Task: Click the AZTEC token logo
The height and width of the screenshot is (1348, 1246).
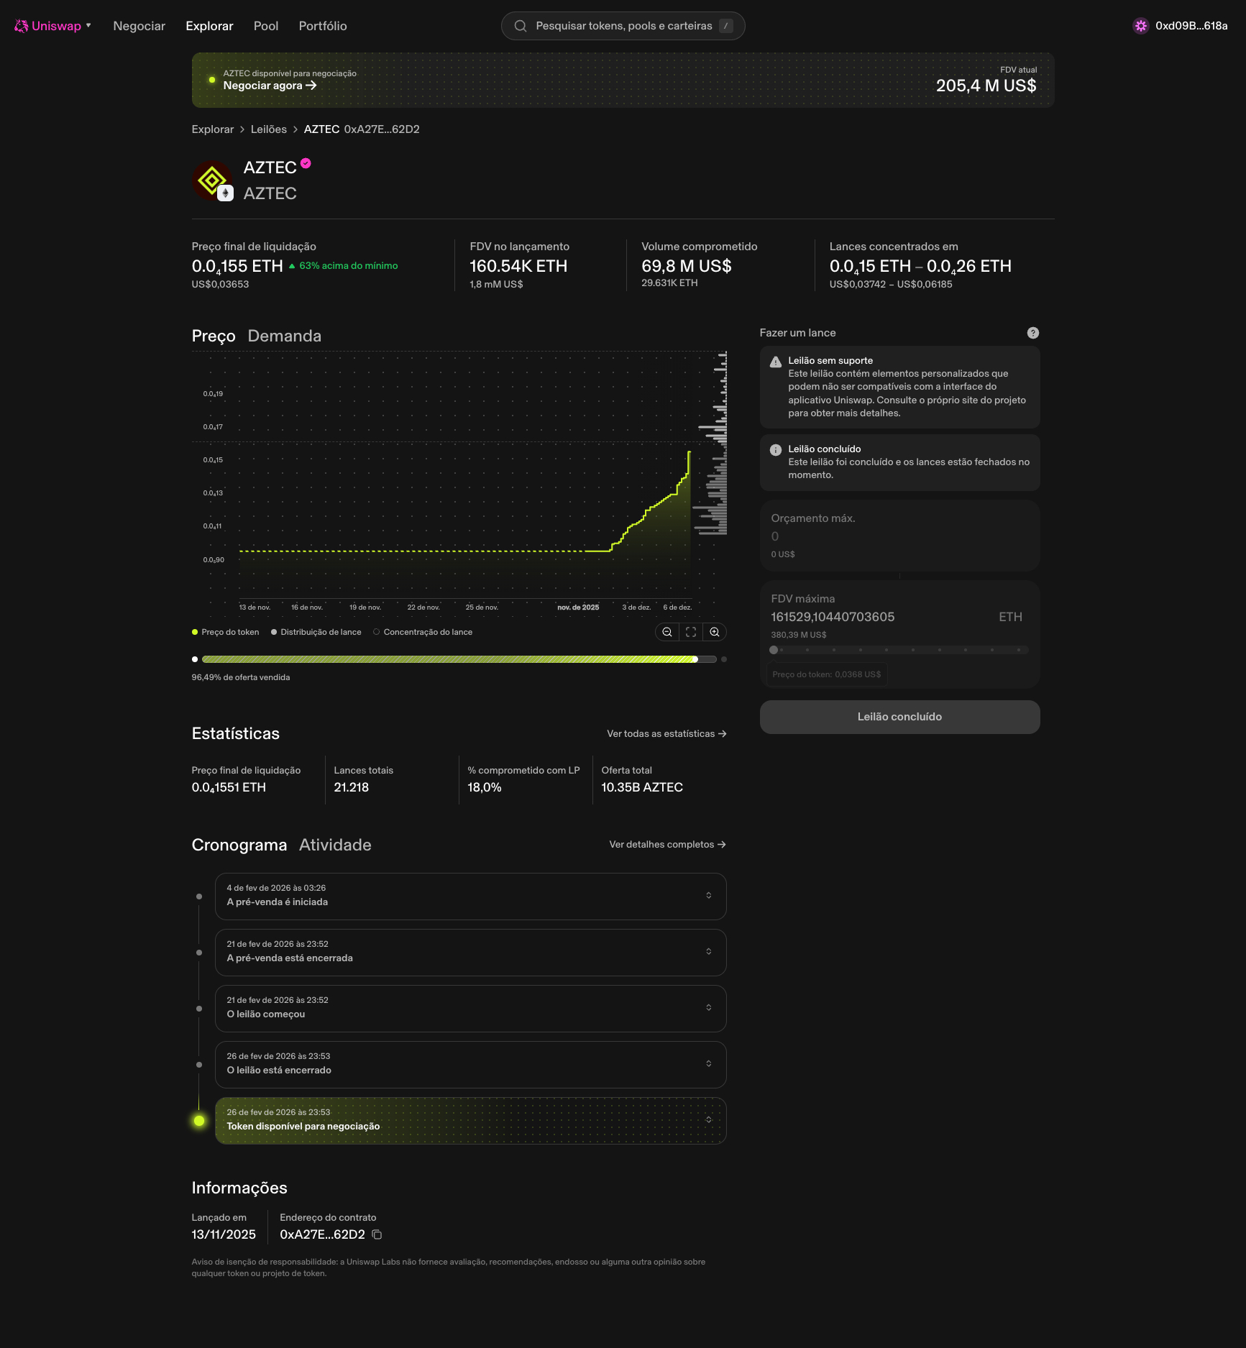Action: (211, 180)
